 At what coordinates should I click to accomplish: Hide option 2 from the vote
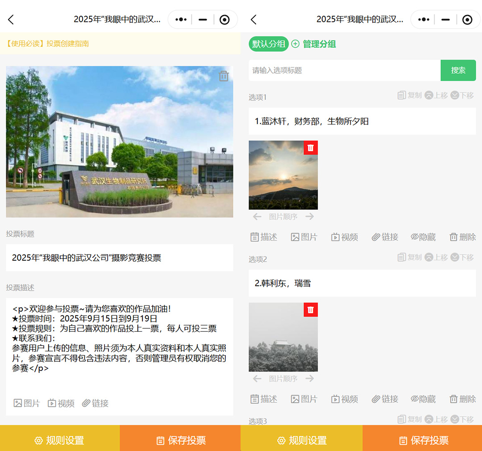pos(423,399)
